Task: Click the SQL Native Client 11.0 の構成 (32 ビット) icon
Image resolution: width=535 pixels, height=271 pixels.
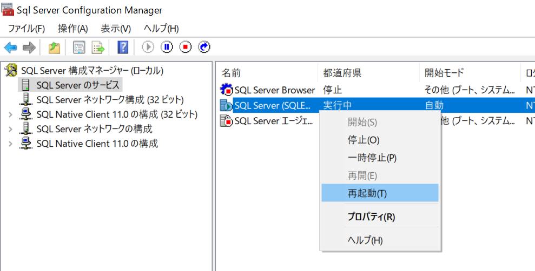Action: [27, 114]
